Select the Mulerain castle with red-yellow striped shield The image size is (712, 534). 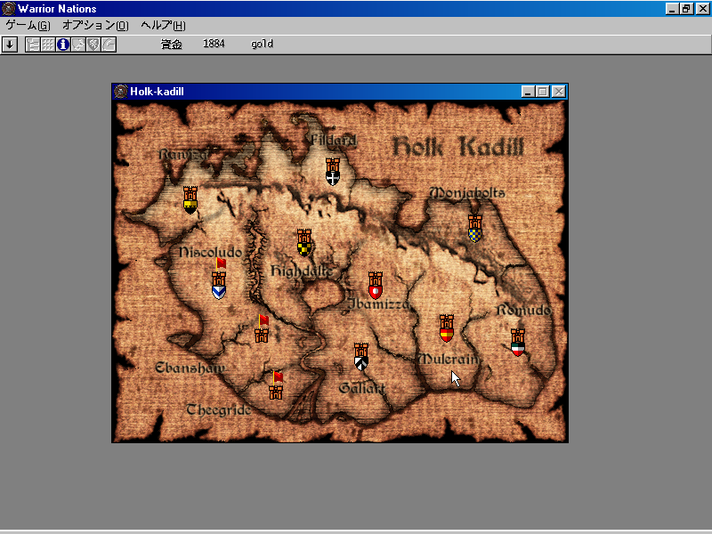tap(447, 328)
